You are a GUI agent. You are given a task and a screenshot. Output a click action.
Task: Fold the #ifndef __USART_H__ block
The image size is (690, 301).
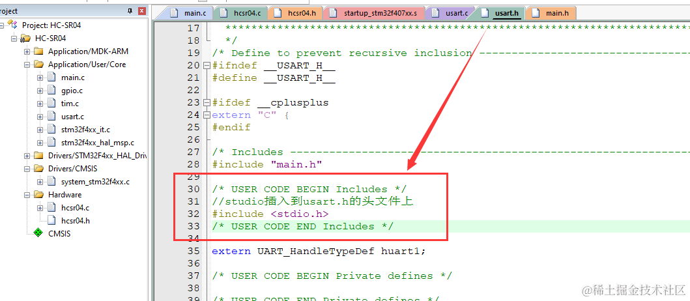coord(207,66)
